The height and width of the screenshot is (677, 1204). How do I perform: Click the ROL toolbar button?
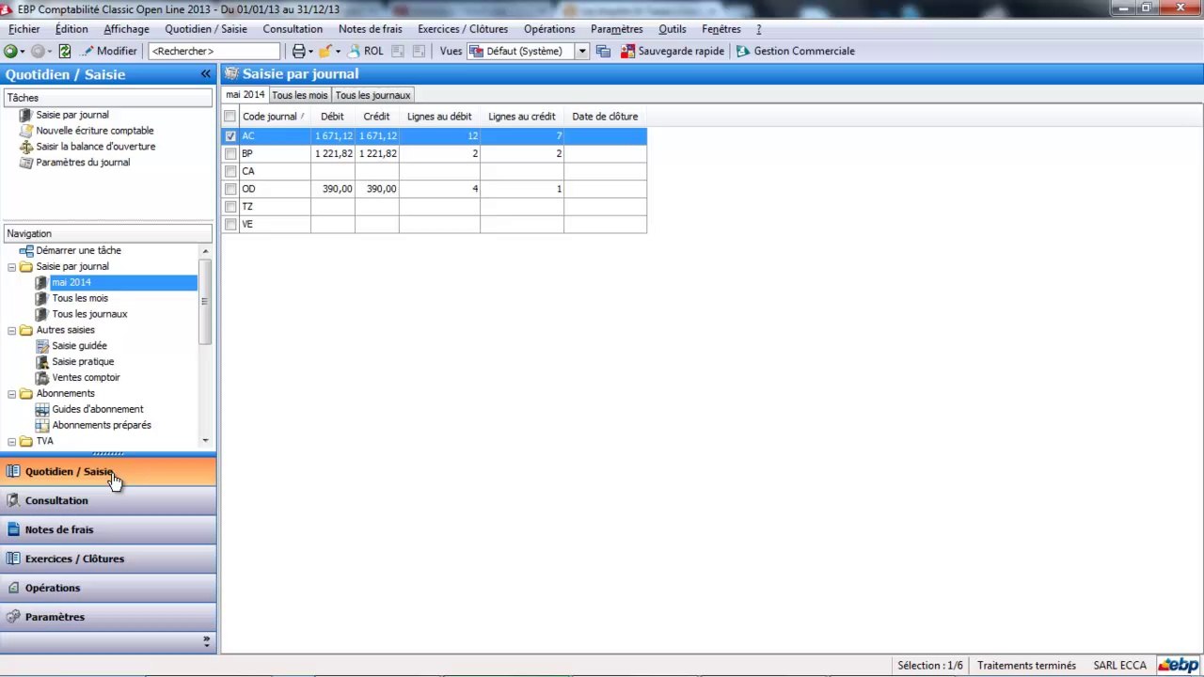[x=366, y=52]
